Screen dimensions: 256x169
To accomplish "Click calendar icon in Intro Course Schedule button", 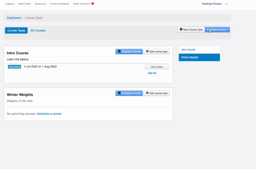I will tap(119, 51).
